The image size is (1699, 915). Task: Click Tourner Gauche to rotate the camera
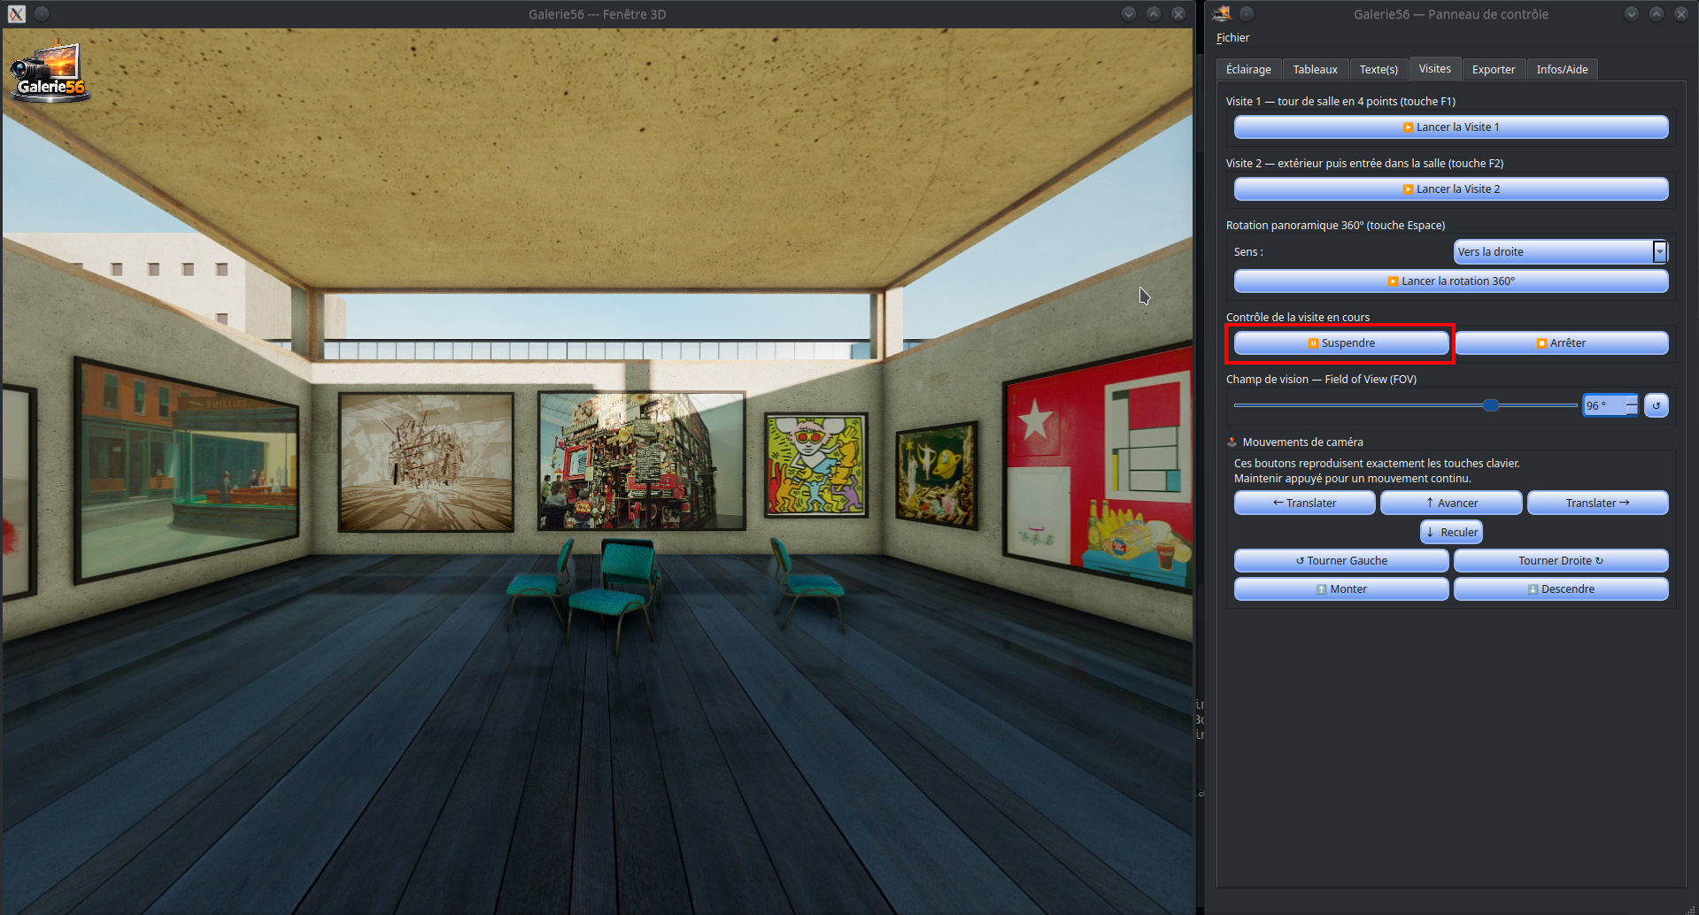[1341, 560]
